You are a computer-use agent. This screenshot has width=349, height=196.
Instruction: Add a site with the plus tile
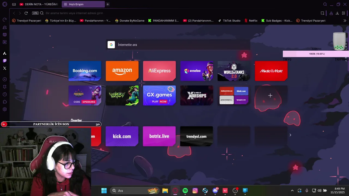click(x=271, y=95)
